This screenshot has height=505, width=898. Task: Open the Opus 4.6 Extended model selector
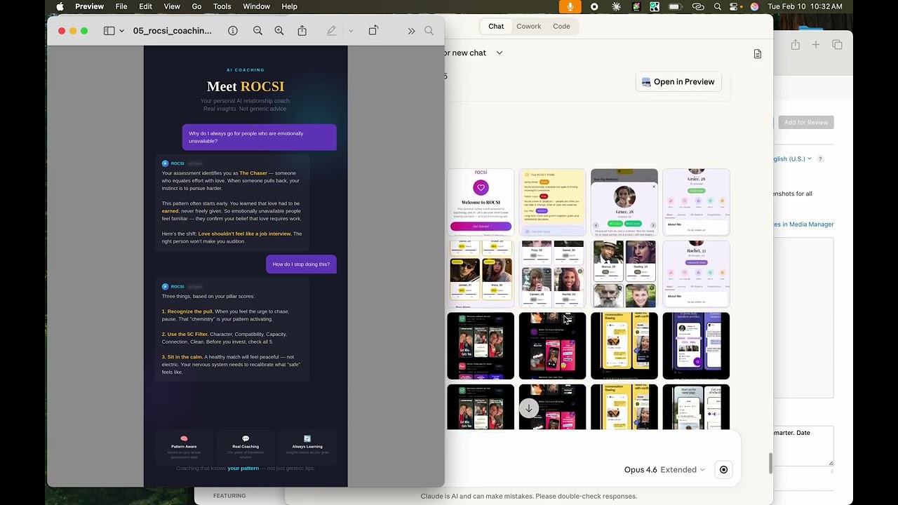pyautogui.click(x=664, y=470)
